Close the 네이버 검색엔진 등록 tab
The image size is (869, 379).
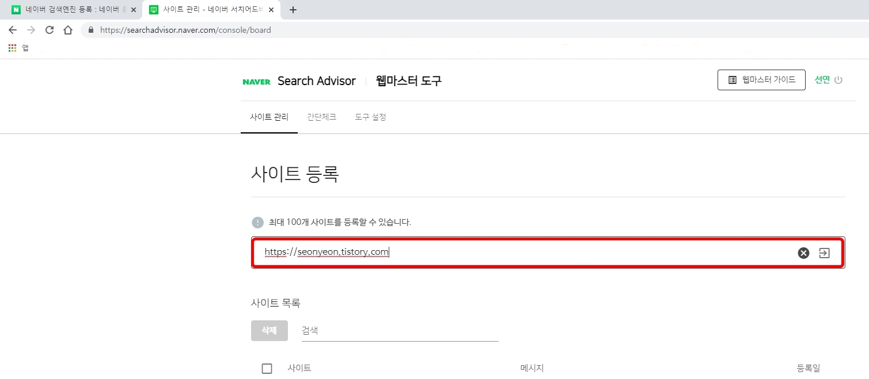point(134,10)
